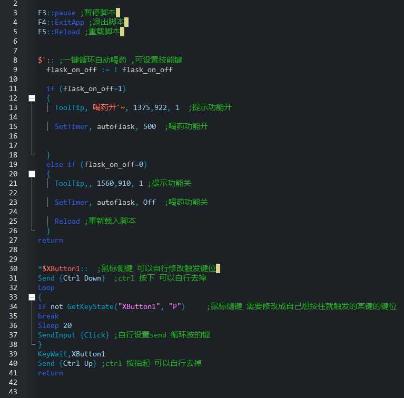
Task: Click the KeyWait,XButton1 line
Action: [71, 354]
